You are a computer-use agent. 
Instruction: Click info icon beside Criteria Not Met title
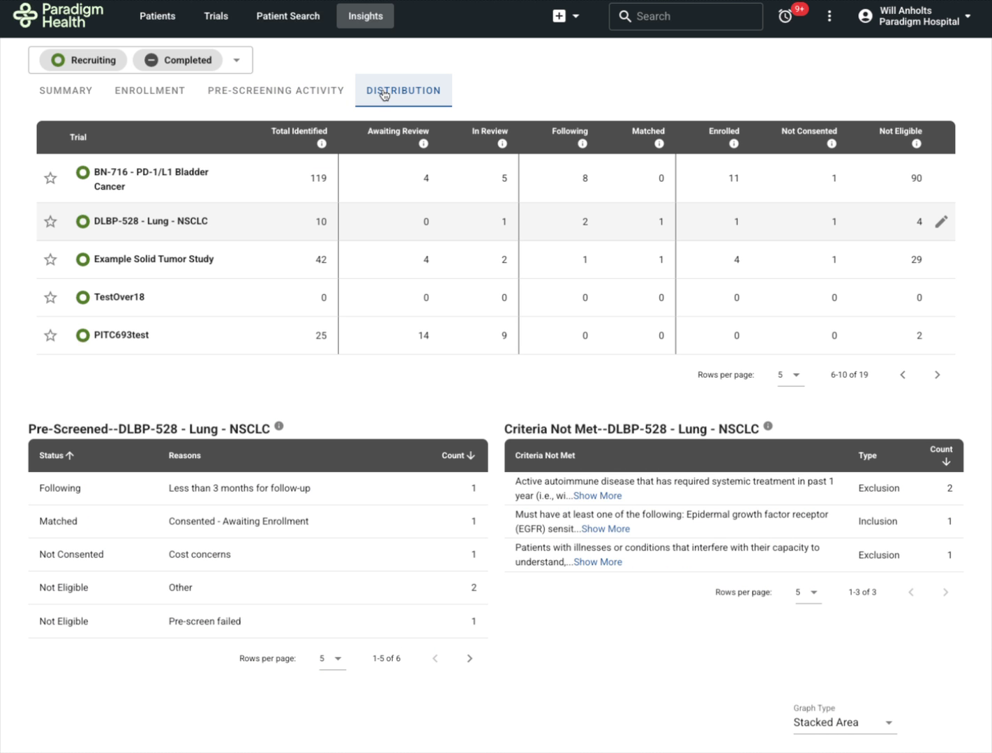[768, 426]
